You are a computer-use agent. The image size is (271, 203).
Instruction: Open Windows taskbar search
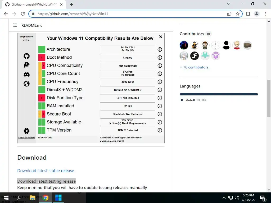tap(19, 198)
